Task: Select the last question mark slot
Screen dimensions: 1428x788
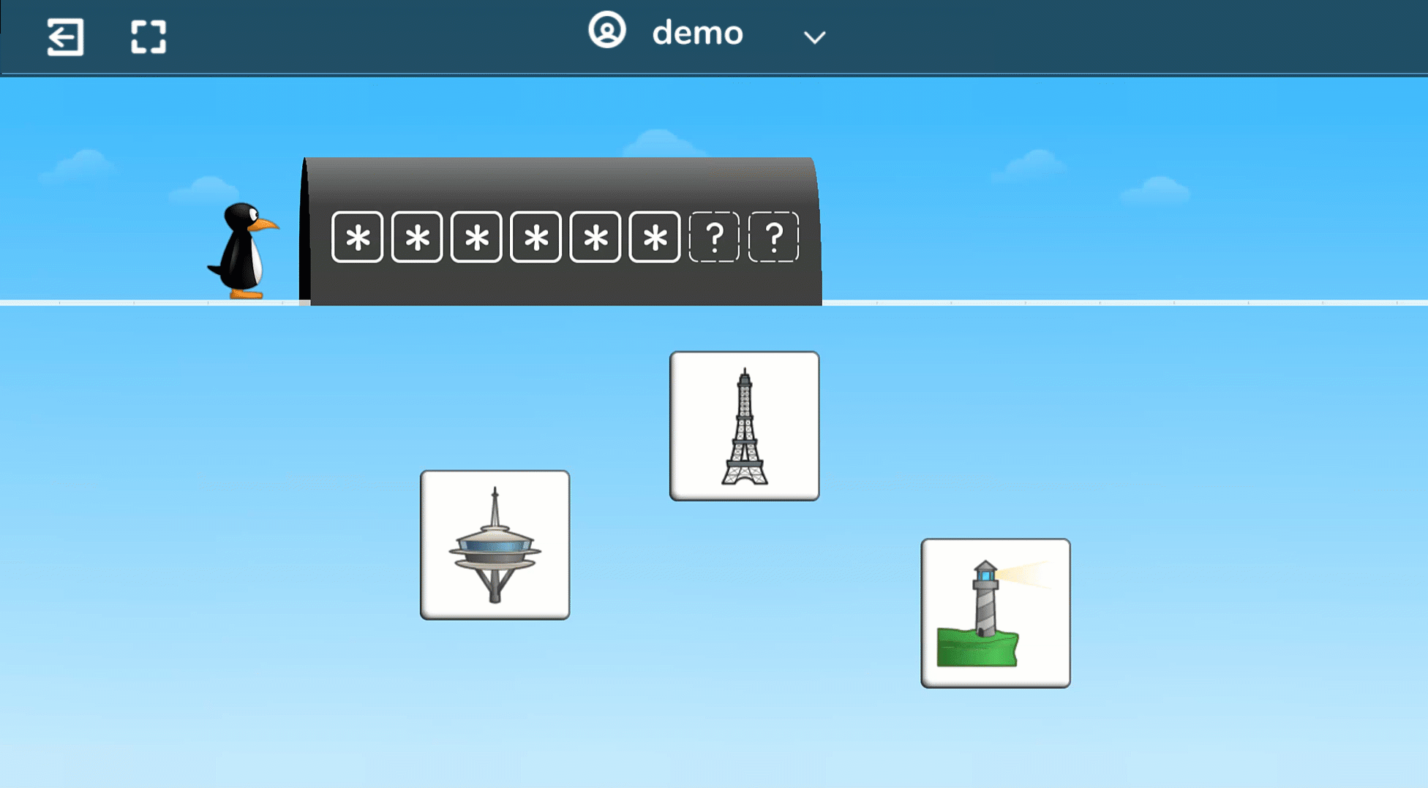Action: tap(773, 238)
